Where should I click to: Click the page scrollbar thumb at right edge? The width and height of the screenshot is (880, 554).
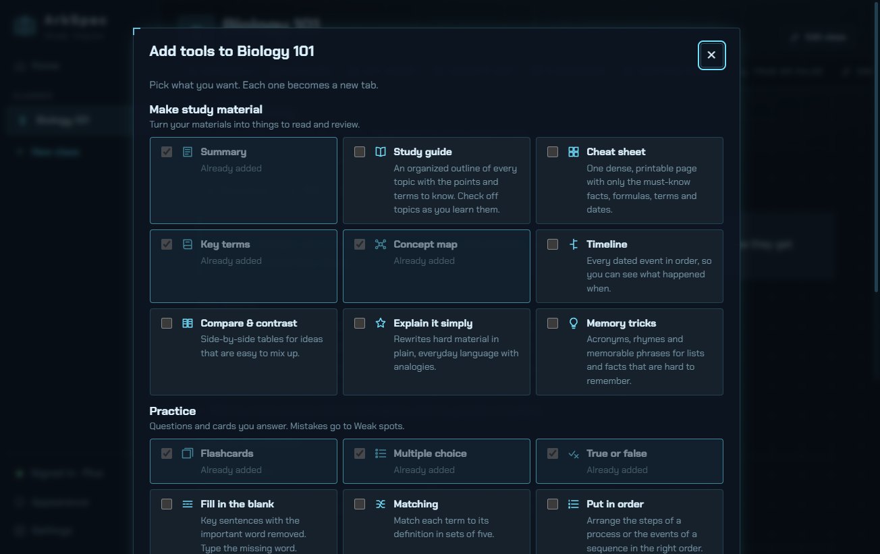coord(877,146)
